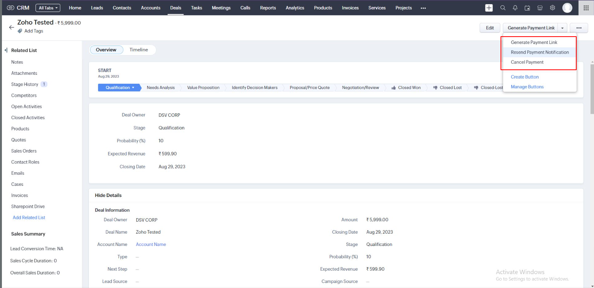
Task: Open the apps grid launcher icon
Action: click(x=586, y=8)
